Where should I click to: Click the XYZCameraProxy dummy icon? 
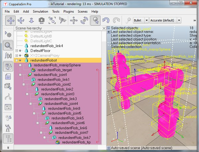point(26,55)
